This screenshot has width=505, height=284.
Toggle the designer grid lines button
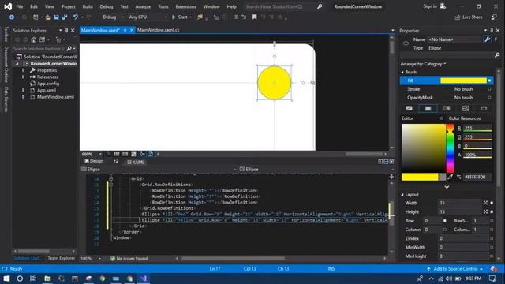[117, 155]
